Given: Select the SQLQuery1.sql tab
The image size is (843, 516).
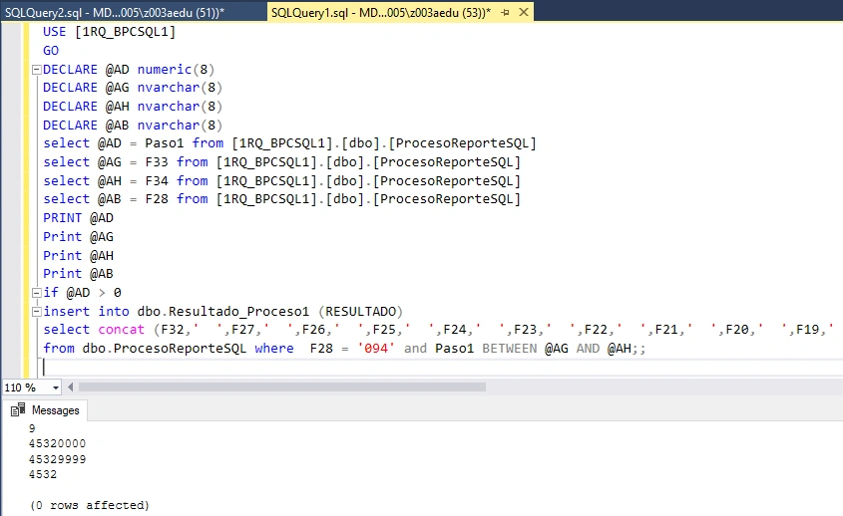Looking at the screenshot, I should click(381, 12).
